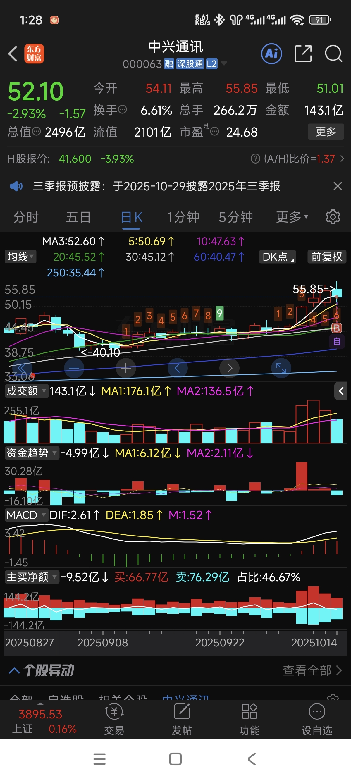This screenshot has height=781, width=351.
Task: Zoom in chart with plus button
Action: [126, 368]
